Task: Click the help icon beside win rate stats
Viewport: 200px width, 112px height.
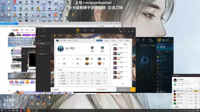Action: (81, 57)
